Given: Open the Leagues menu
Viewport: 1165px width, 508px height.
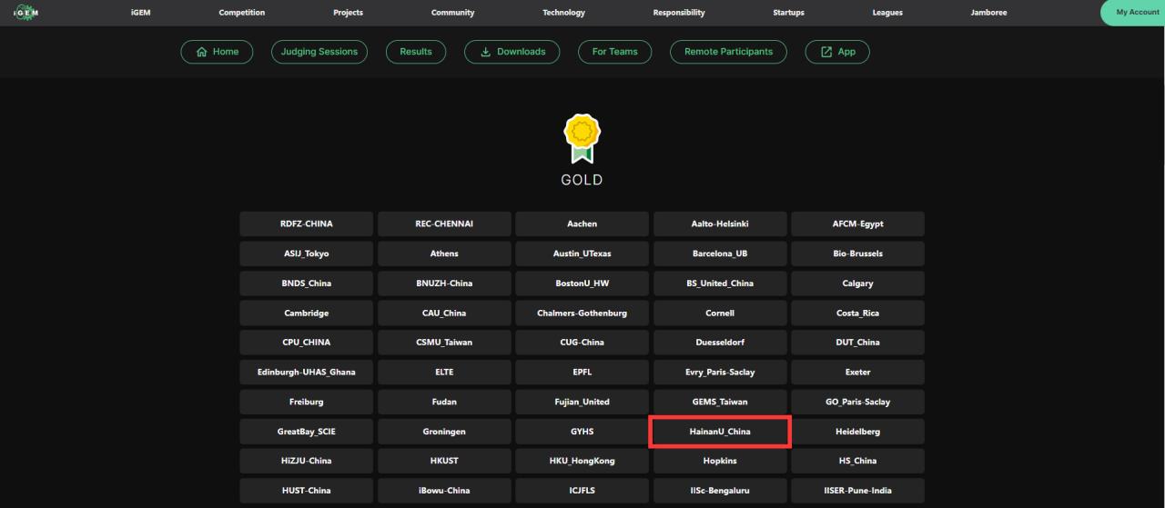Looking at the screenshot, I should coord(887,13).
